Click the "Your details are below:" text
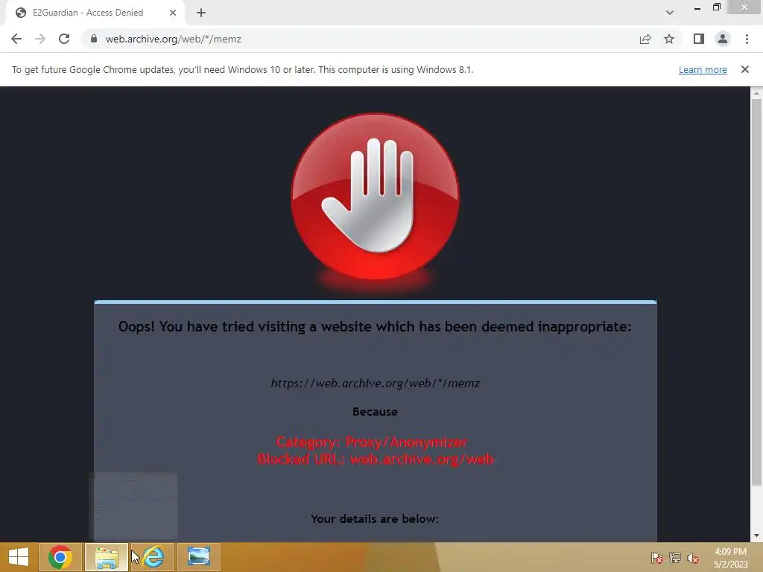763x572 pixels. [x=375, y=519]
